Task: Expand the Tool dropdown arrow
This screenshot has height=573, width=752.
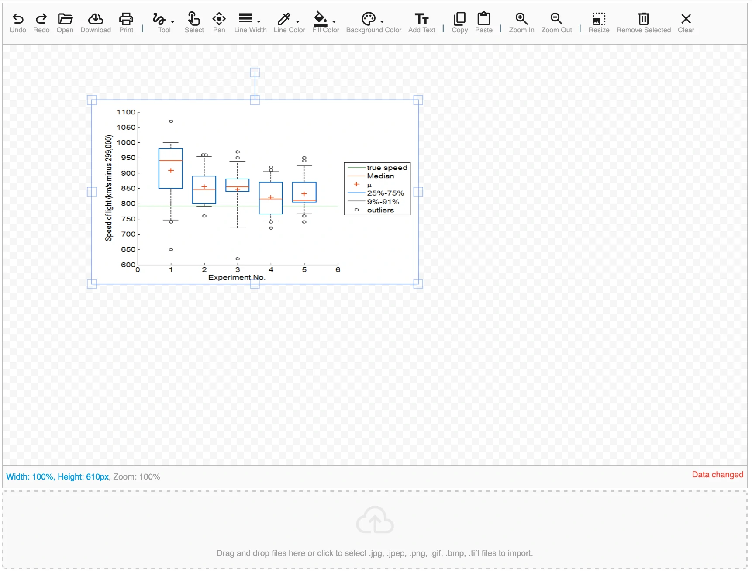Action: click(x=172, y=21)
